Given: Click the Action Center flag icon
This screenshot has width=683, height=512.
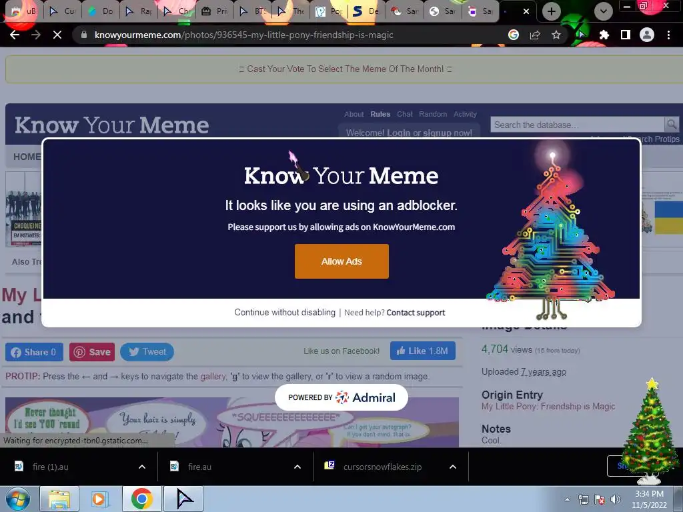Looking at the screenshot, I should coord(600,499).
